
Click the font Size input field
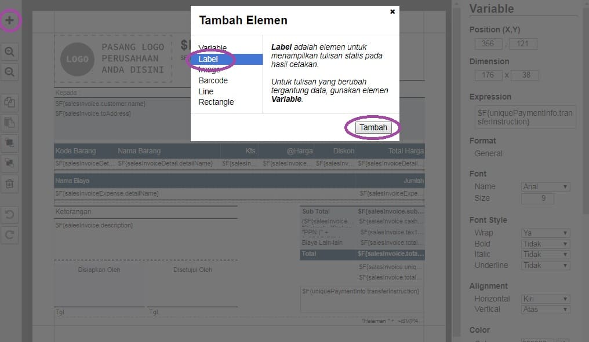pos(537,198)
